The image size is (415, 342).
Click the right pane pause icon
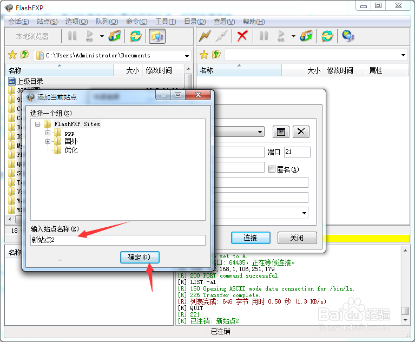coord(264,36)
